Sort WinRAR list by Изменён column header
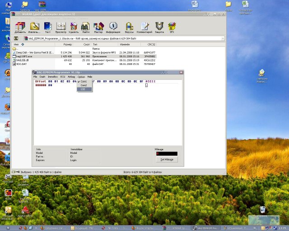The height and width of the screenshot is (231, 289). coord(130,44)
